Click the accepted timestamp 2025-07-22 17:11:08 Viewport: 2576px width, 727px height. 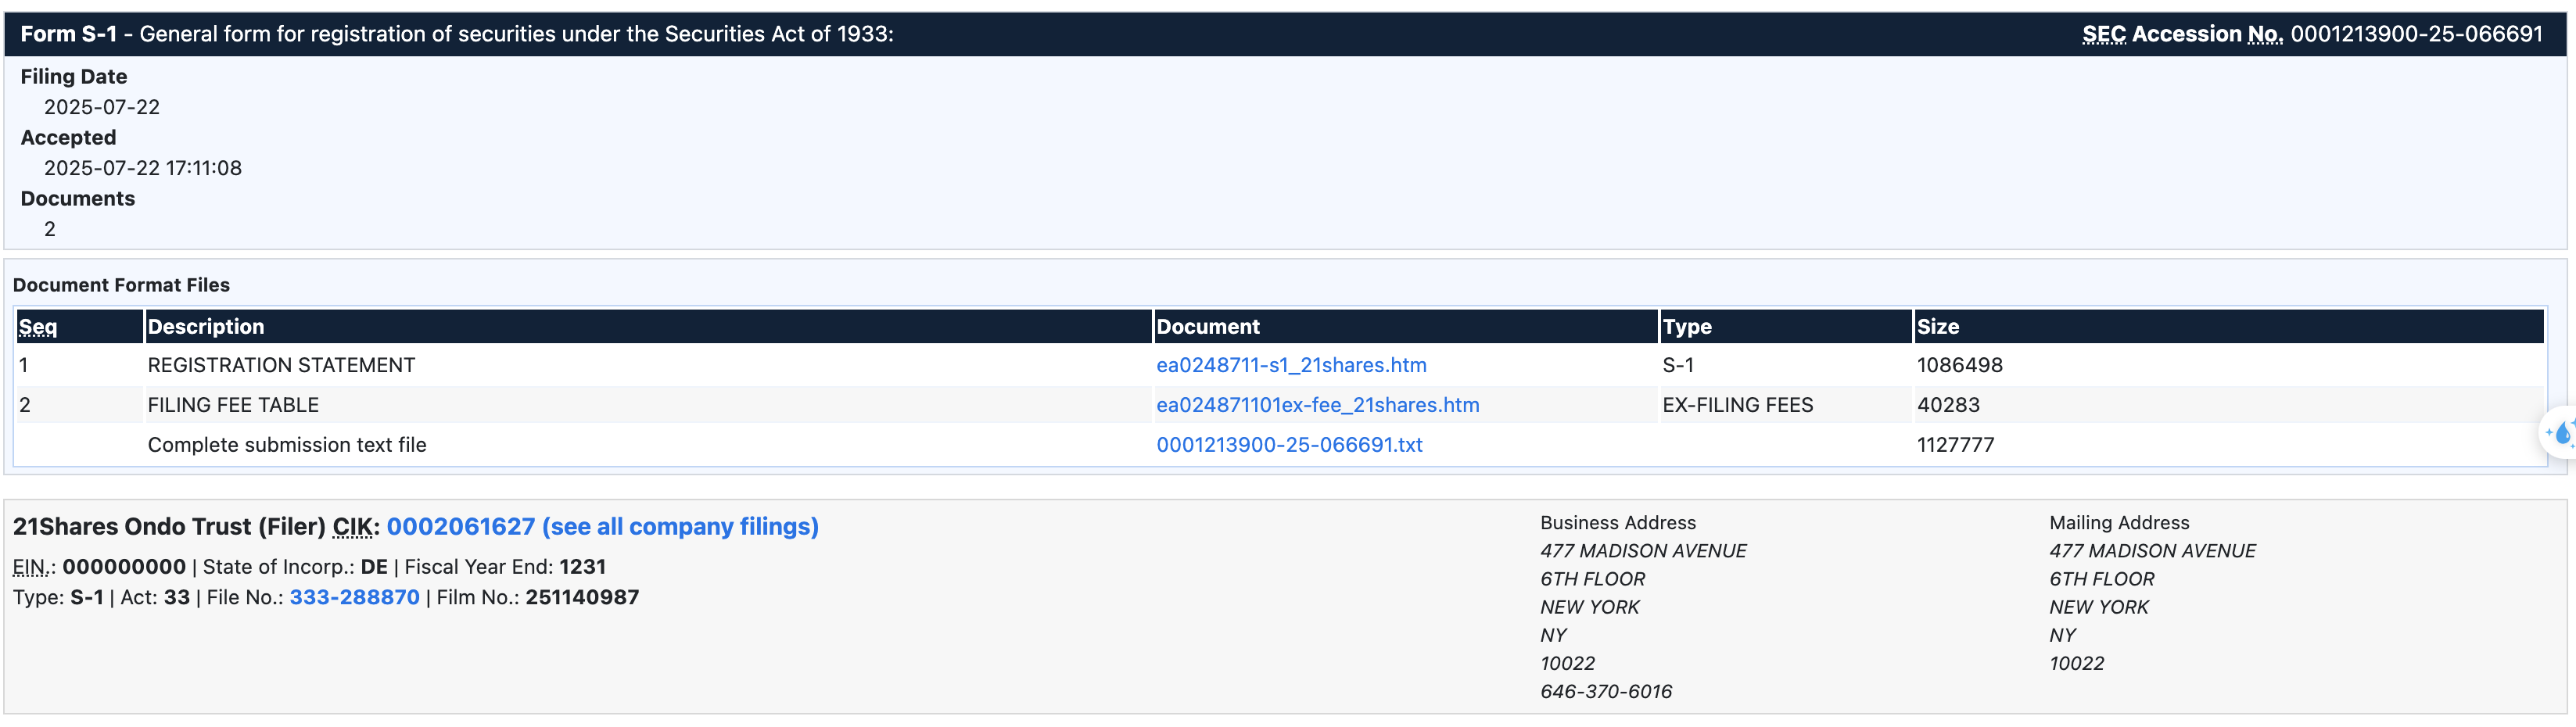142,168
